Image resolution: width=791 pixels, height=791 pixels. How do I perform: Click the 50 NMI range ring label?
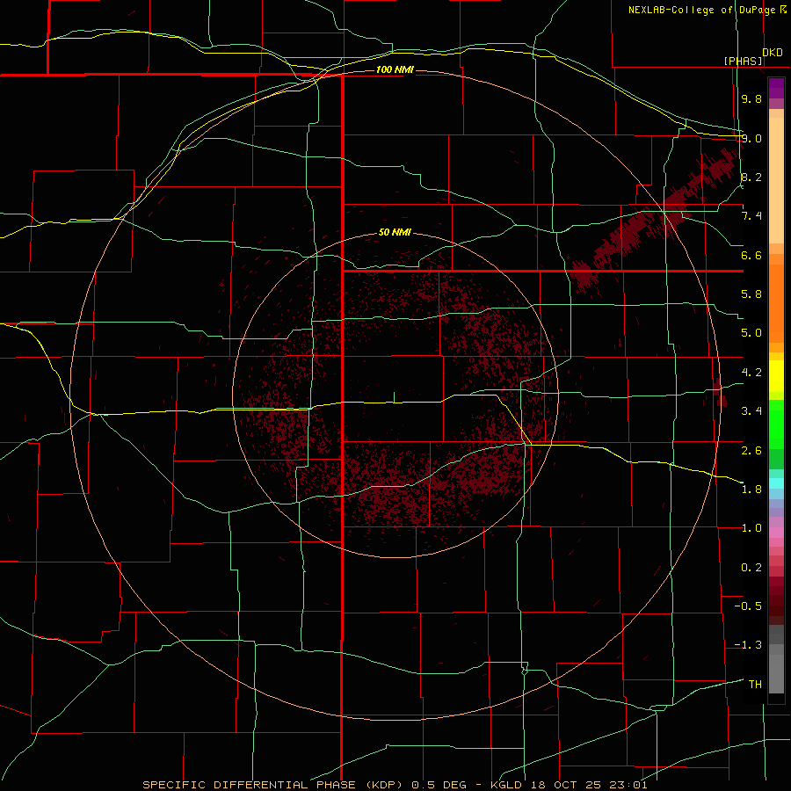(395, 233)
